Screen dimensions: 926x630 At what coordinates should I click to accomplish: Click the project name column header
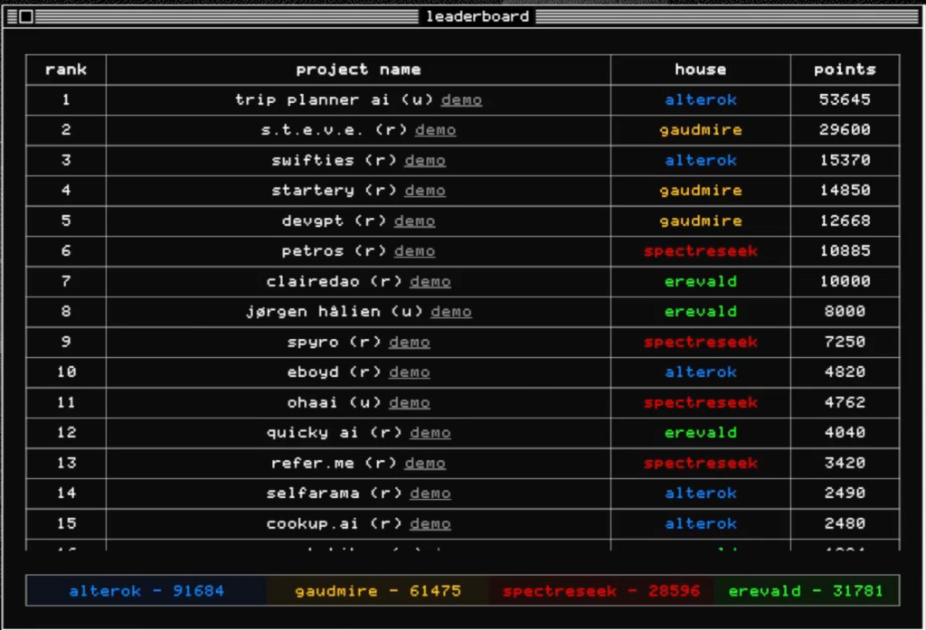[x=358, y=70]
